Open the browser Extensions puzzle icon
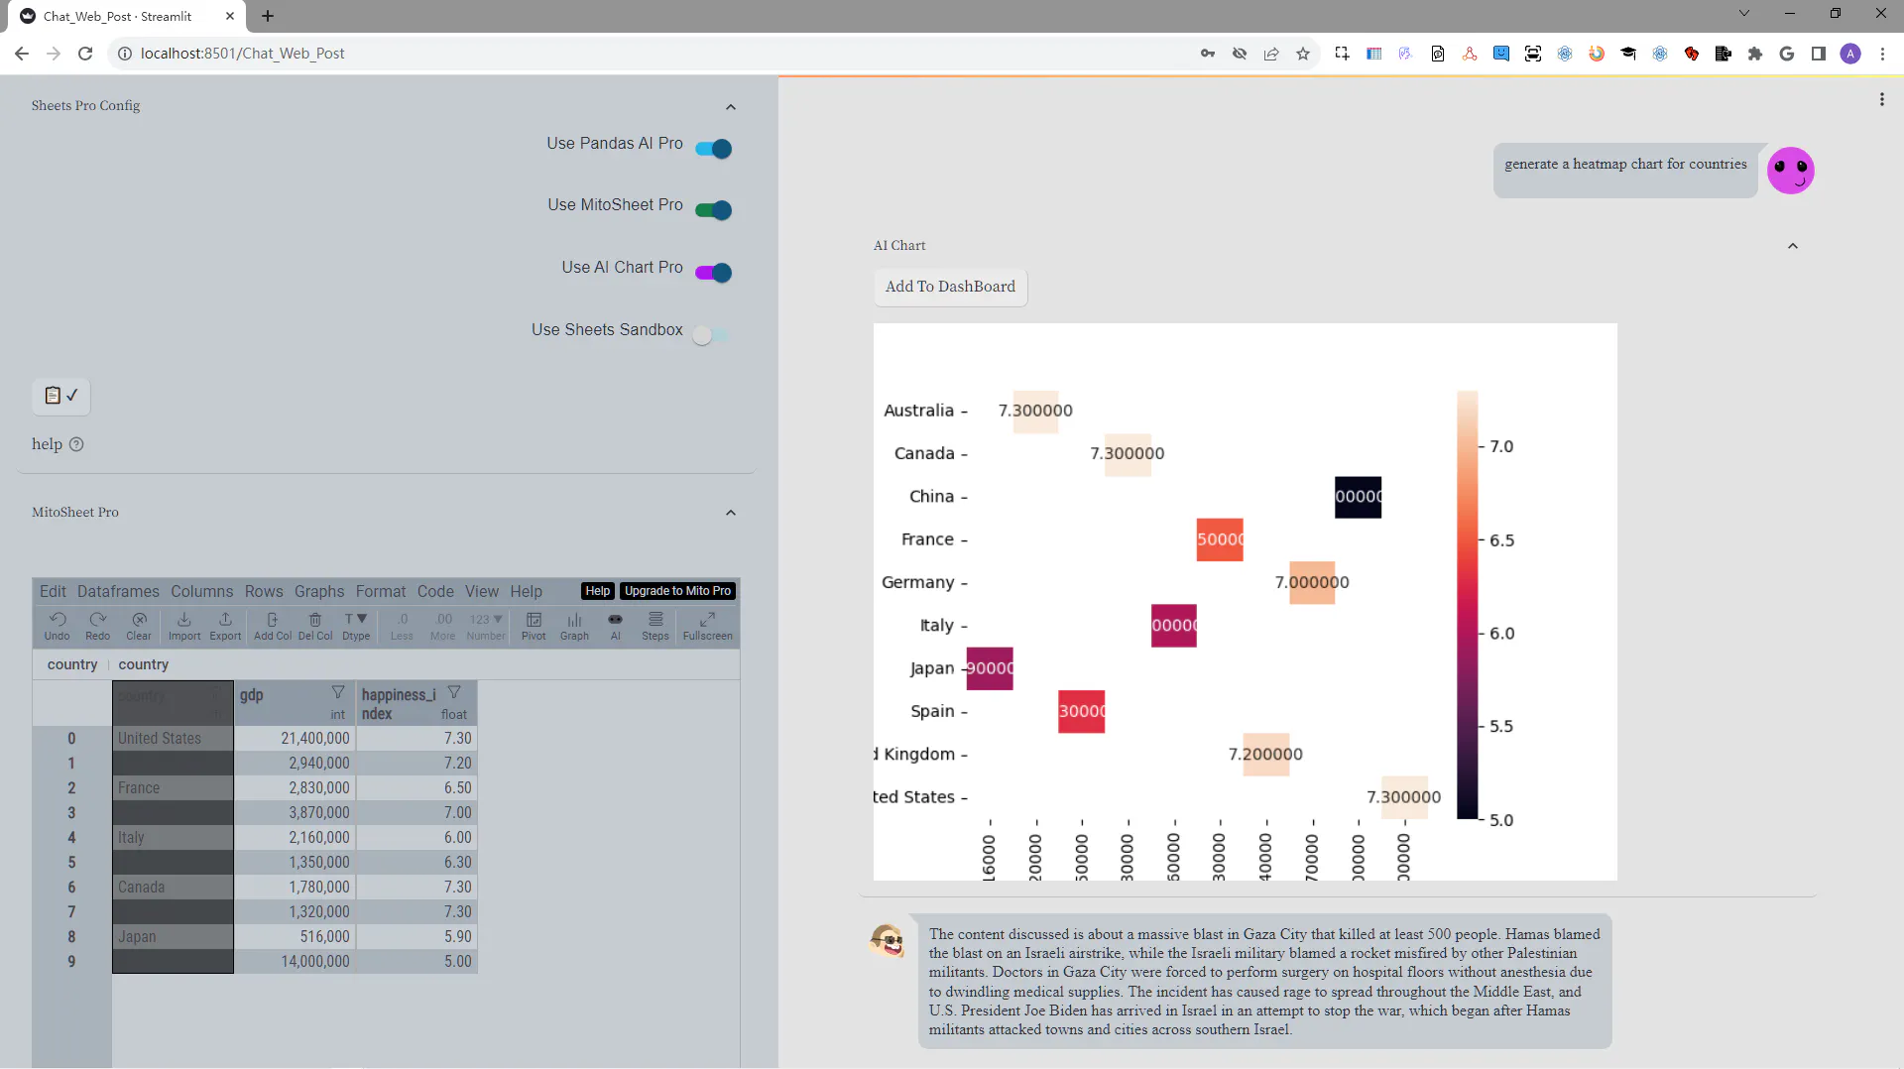This screenshot has height=1069, width=1904. pos(1755,54)
